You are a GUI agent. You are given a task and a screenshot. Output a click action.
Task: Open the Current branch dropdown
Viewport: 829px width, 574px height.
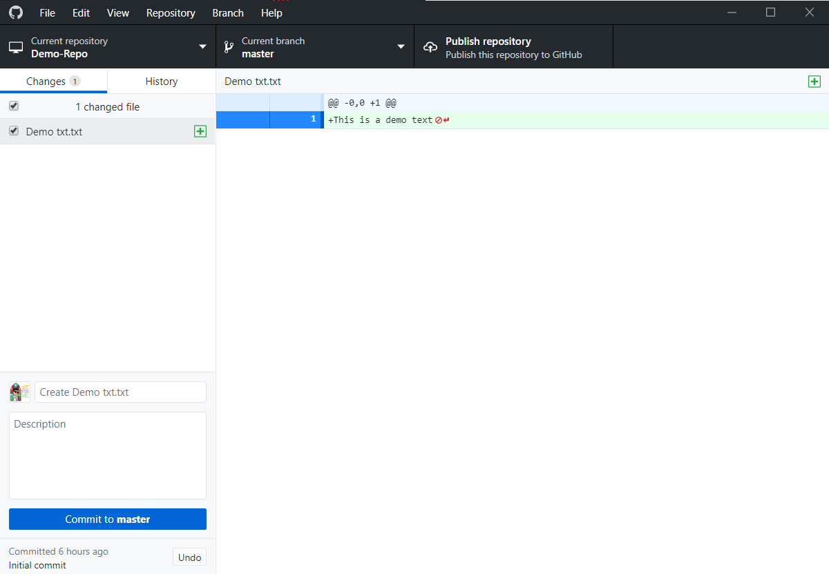coord(400,47)
